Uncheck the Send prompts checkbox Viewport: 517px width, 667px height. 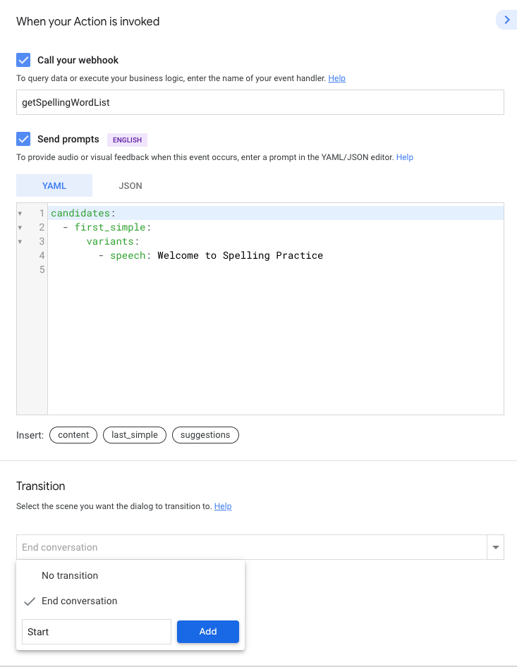[x=23, y=139]
